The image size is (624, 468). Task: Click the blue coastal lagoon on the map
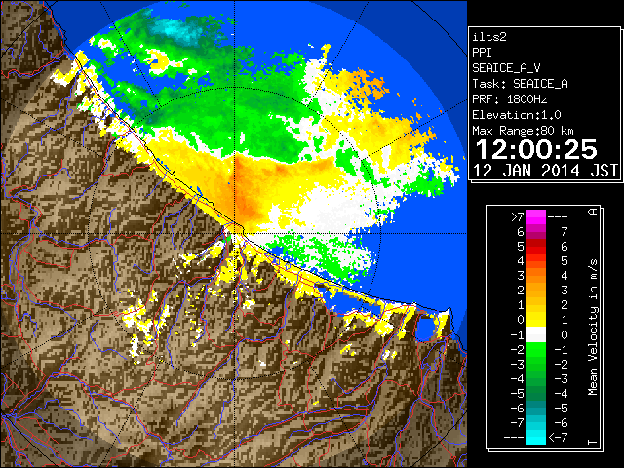(x=425, y=329)
